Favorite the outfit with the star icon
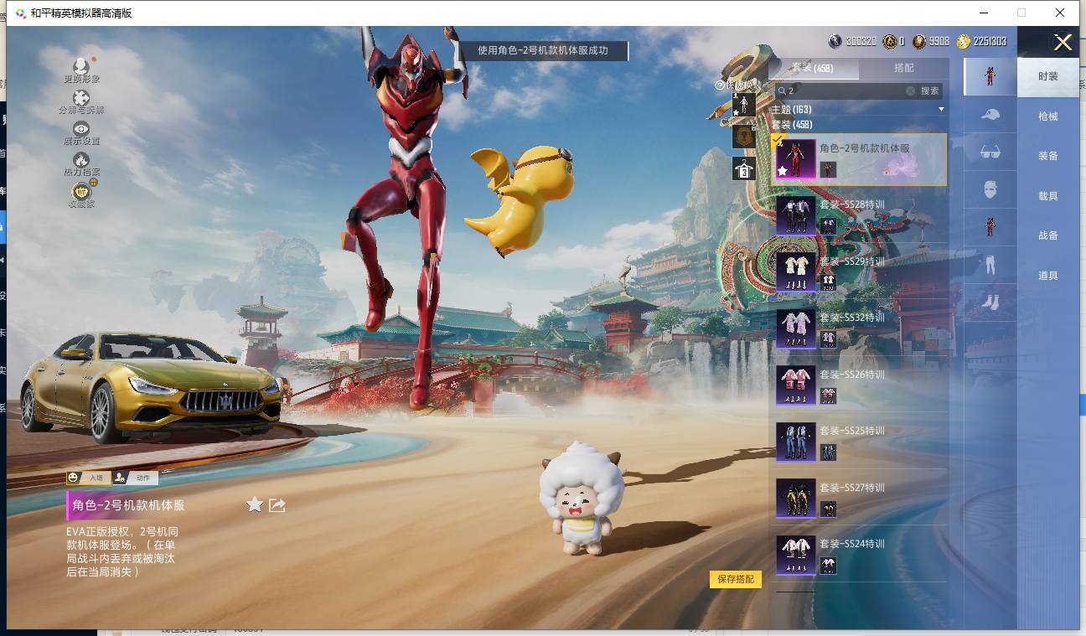The height and width of the screenshot is (636, 1086). pyautogui.click(x=255, y=504)
